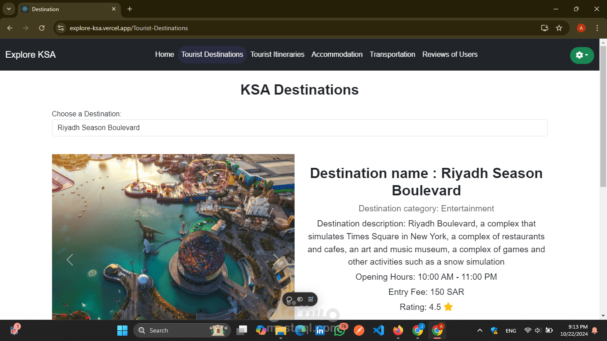Click the Riyadh Season Boulevard photo
Image resolution: width=607 pixels, height=341 pixels.
tap(173, 237)
